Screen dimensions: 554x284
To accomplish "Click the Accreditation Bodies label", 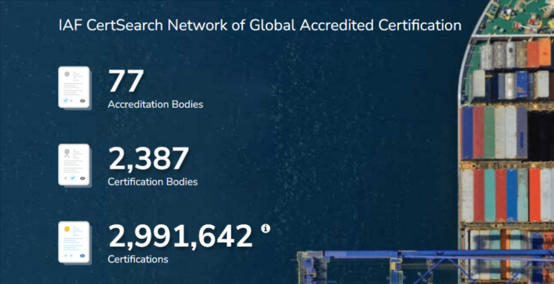I will click(155, 105).
